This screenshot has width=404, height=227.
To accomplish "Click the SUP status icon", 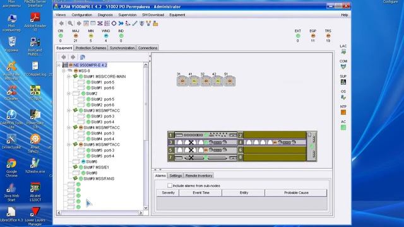I will (343, 82).
